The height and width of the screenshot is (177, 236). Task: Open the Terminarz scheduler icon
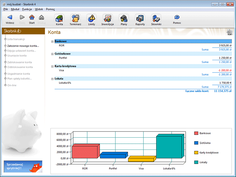pos(76,18)
